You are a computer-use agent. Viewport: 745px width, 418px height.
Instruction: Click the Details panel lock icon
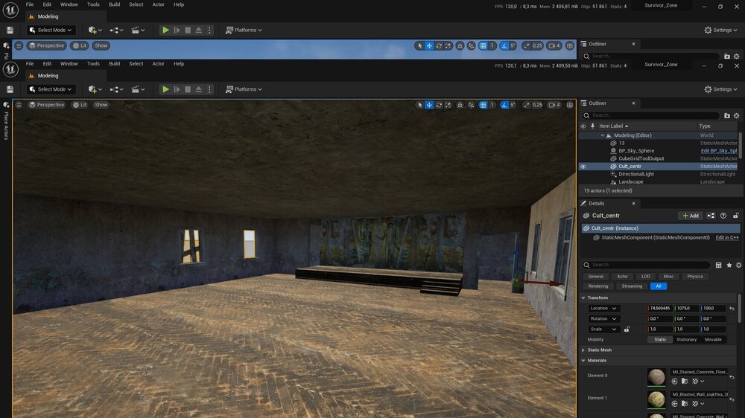point(735,216)
